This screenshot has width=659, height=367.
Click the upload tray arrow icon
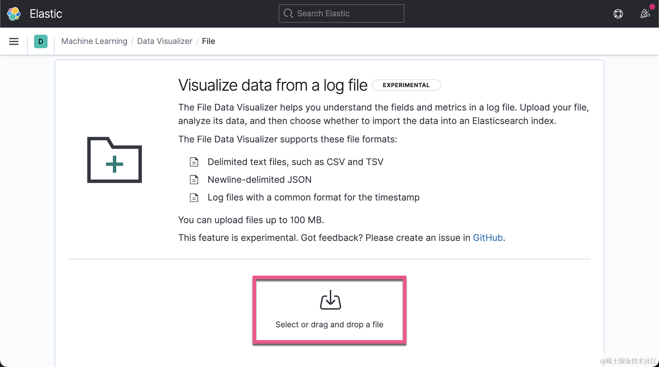(x=330, y=300)
